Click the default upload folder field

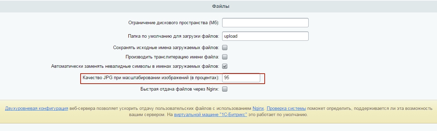pyautogui.click(x=265, y=36)
